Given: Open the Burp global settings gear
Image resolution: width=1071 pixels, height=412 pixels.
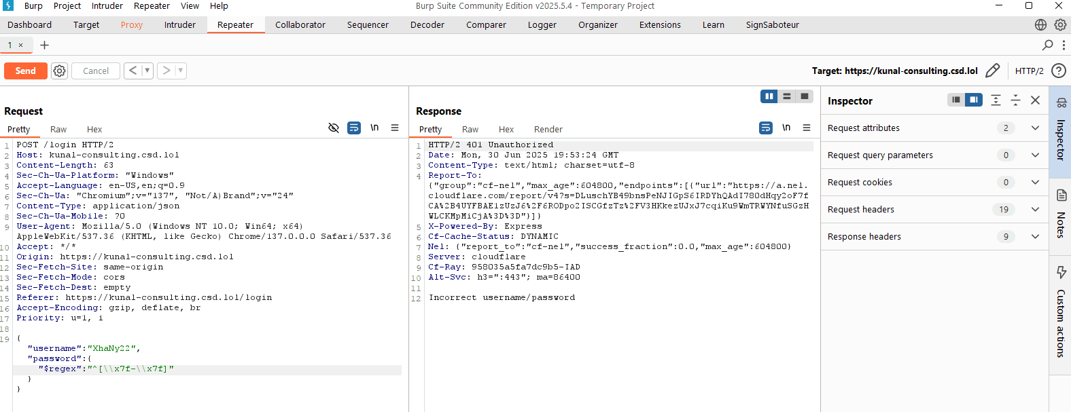Looking at the screenshot, I should (x=1059, y=24).
